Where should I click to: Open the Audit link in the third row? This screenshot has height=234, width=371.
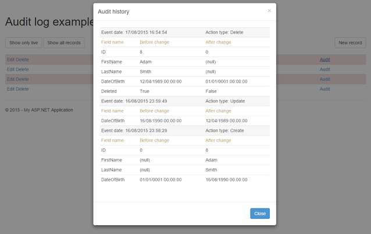coord(324,79)
